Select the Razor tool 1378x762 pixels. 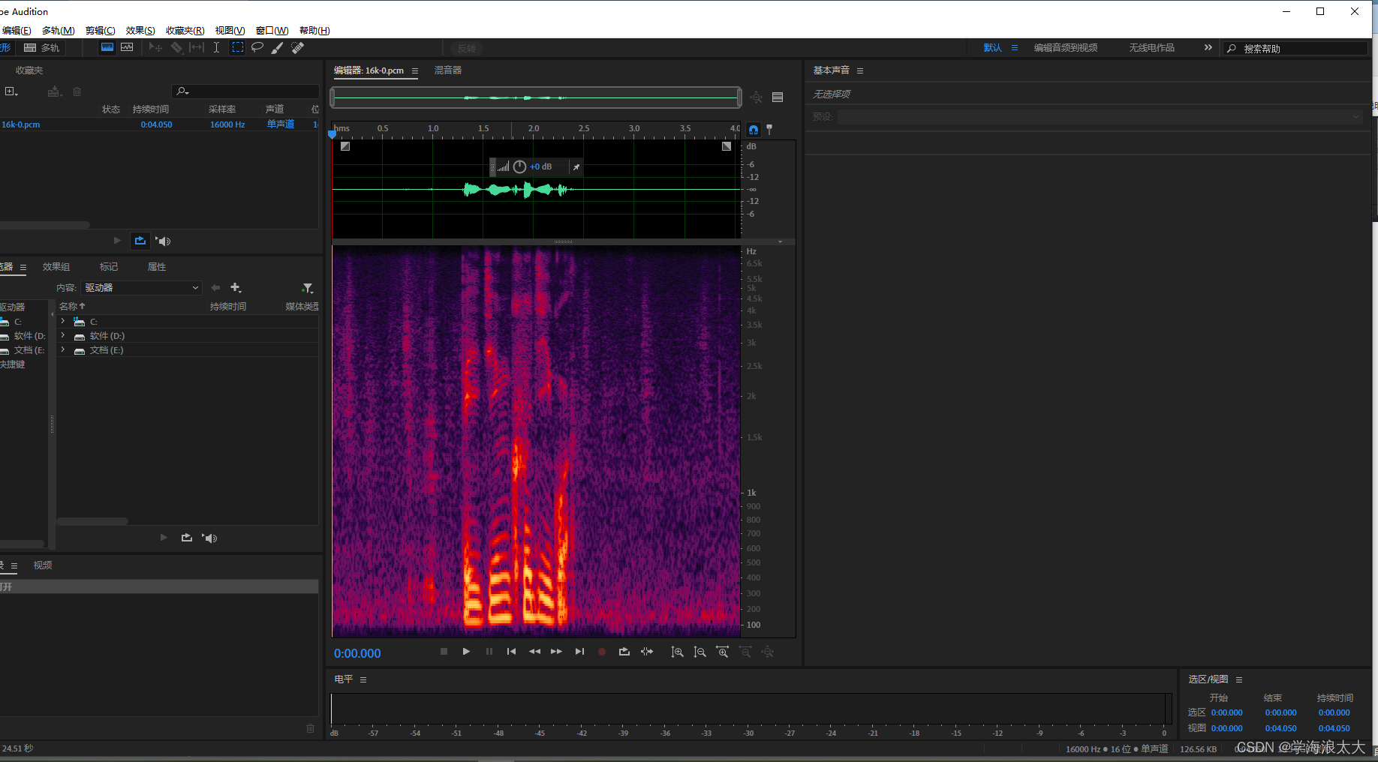tap(176, 47)
